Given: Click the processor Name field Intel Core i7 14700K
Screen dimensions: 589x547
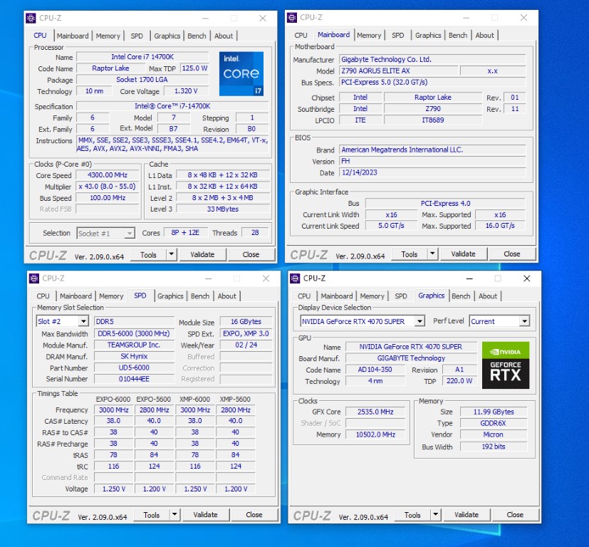Looking at the screenshot, I should click(142, 57).
